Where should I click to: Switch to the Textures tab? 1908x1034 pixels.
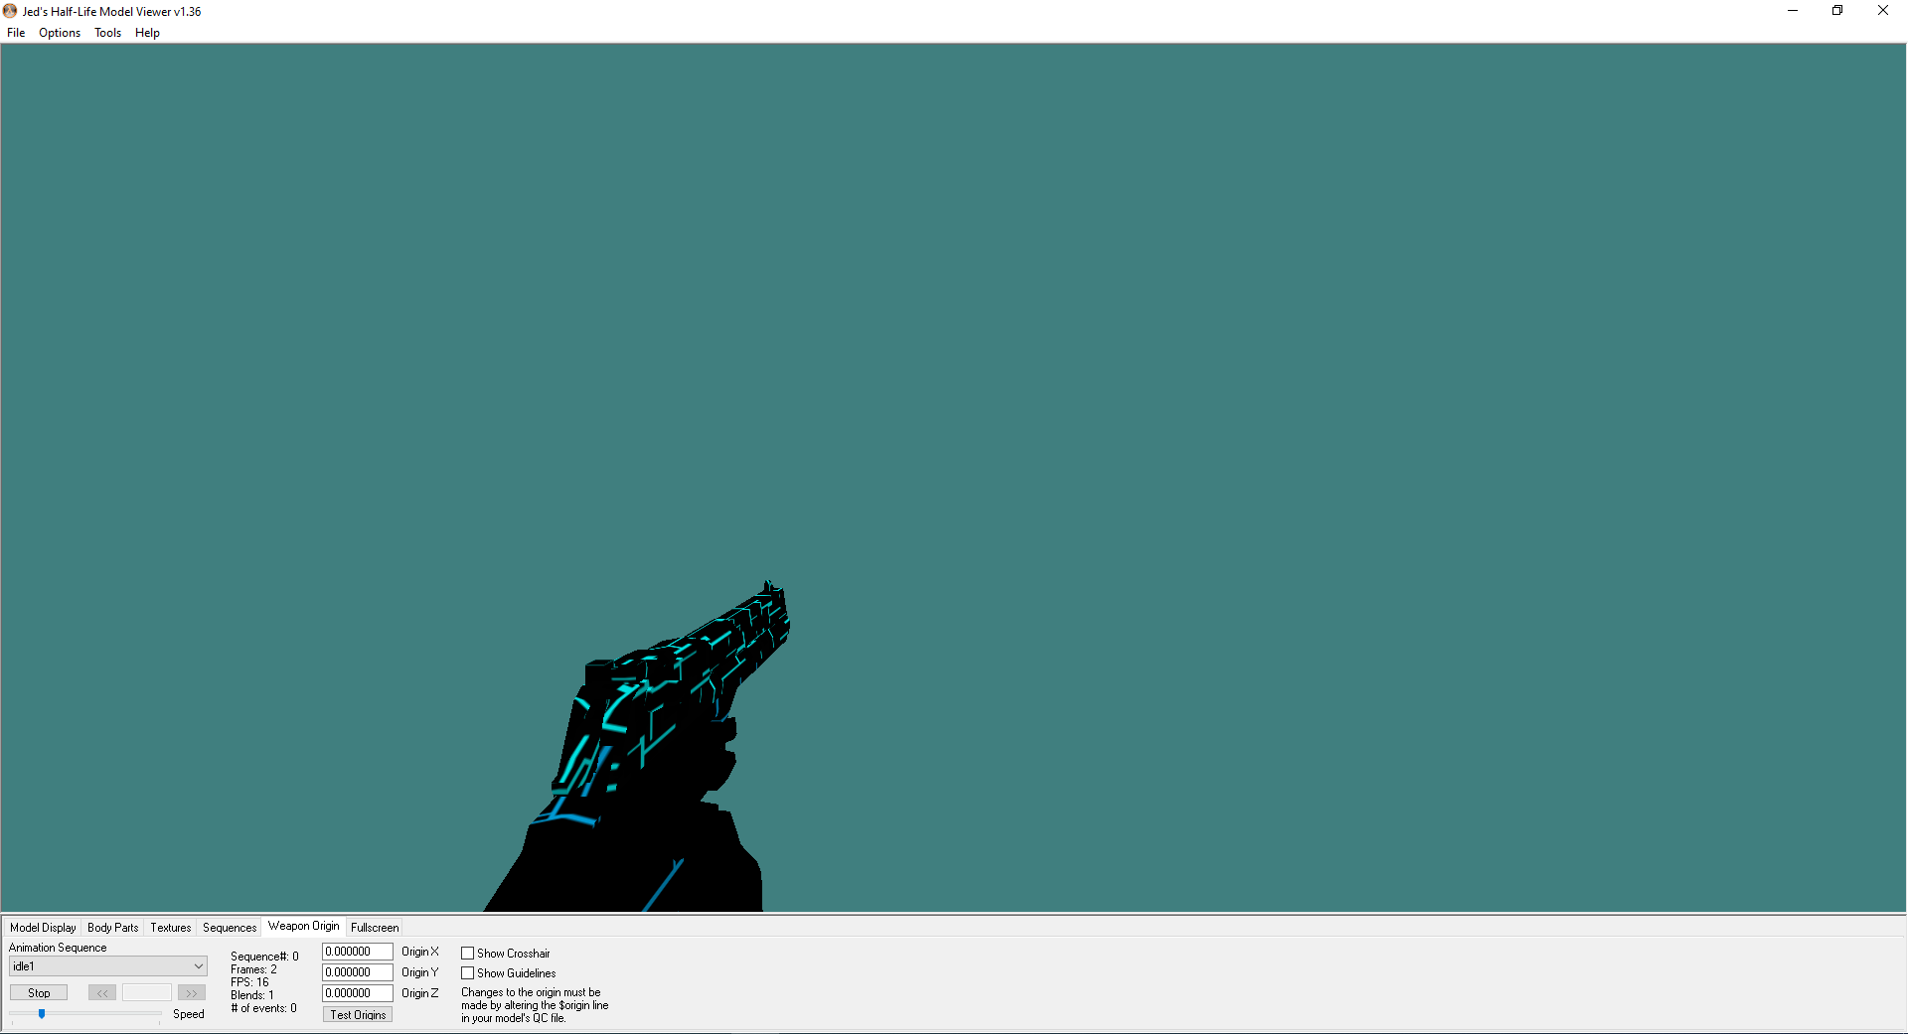tap(171, 928)
